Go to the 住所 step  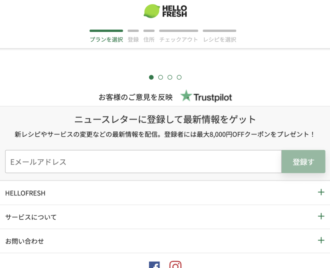tap(149, 39)
